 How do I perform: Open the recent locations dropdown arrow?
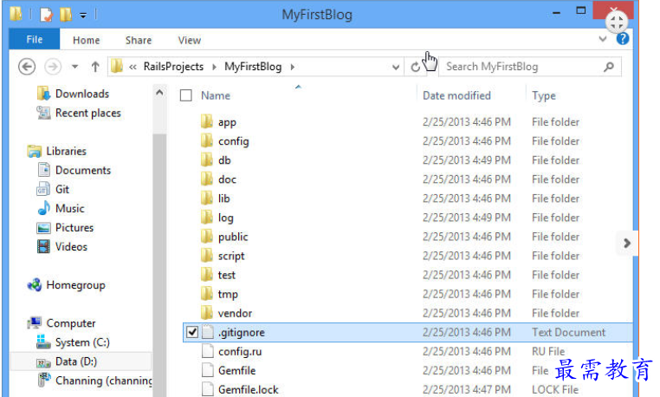(x=74, y=67)
